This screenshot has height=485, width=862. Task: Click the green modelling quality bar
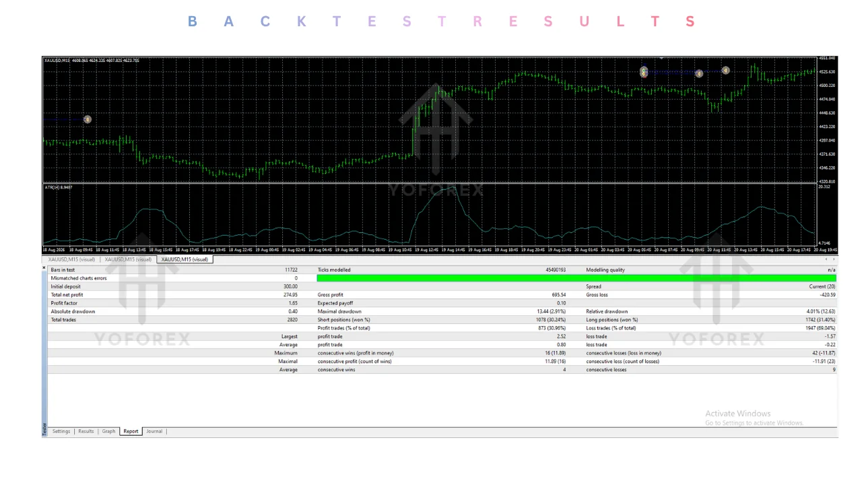(576, 278)
